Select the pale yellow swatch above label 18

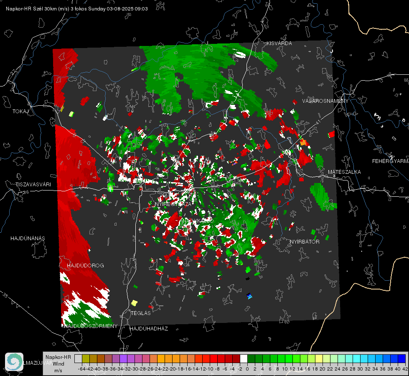[x=319, y=358]
